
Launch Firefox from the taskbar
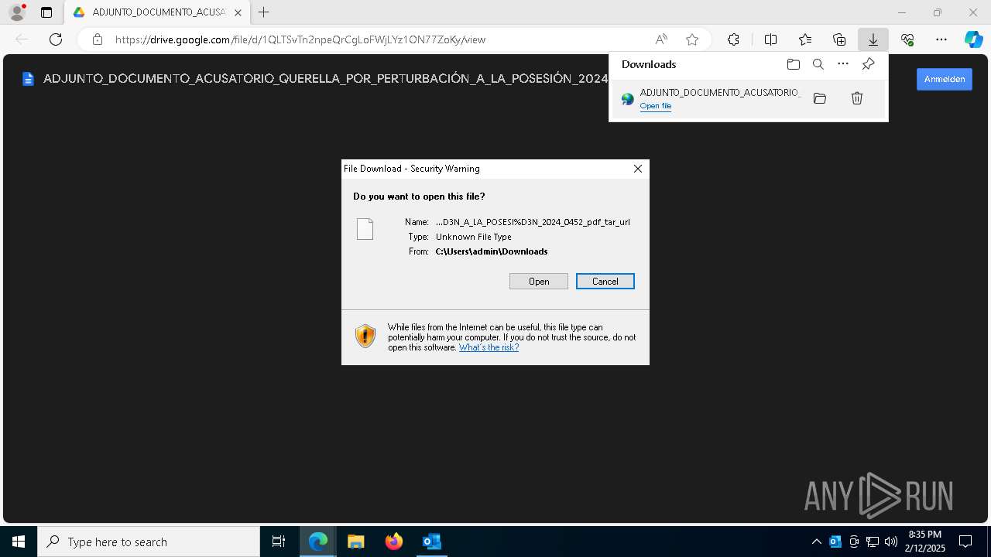pyautogui.click(x=393, y=542)
